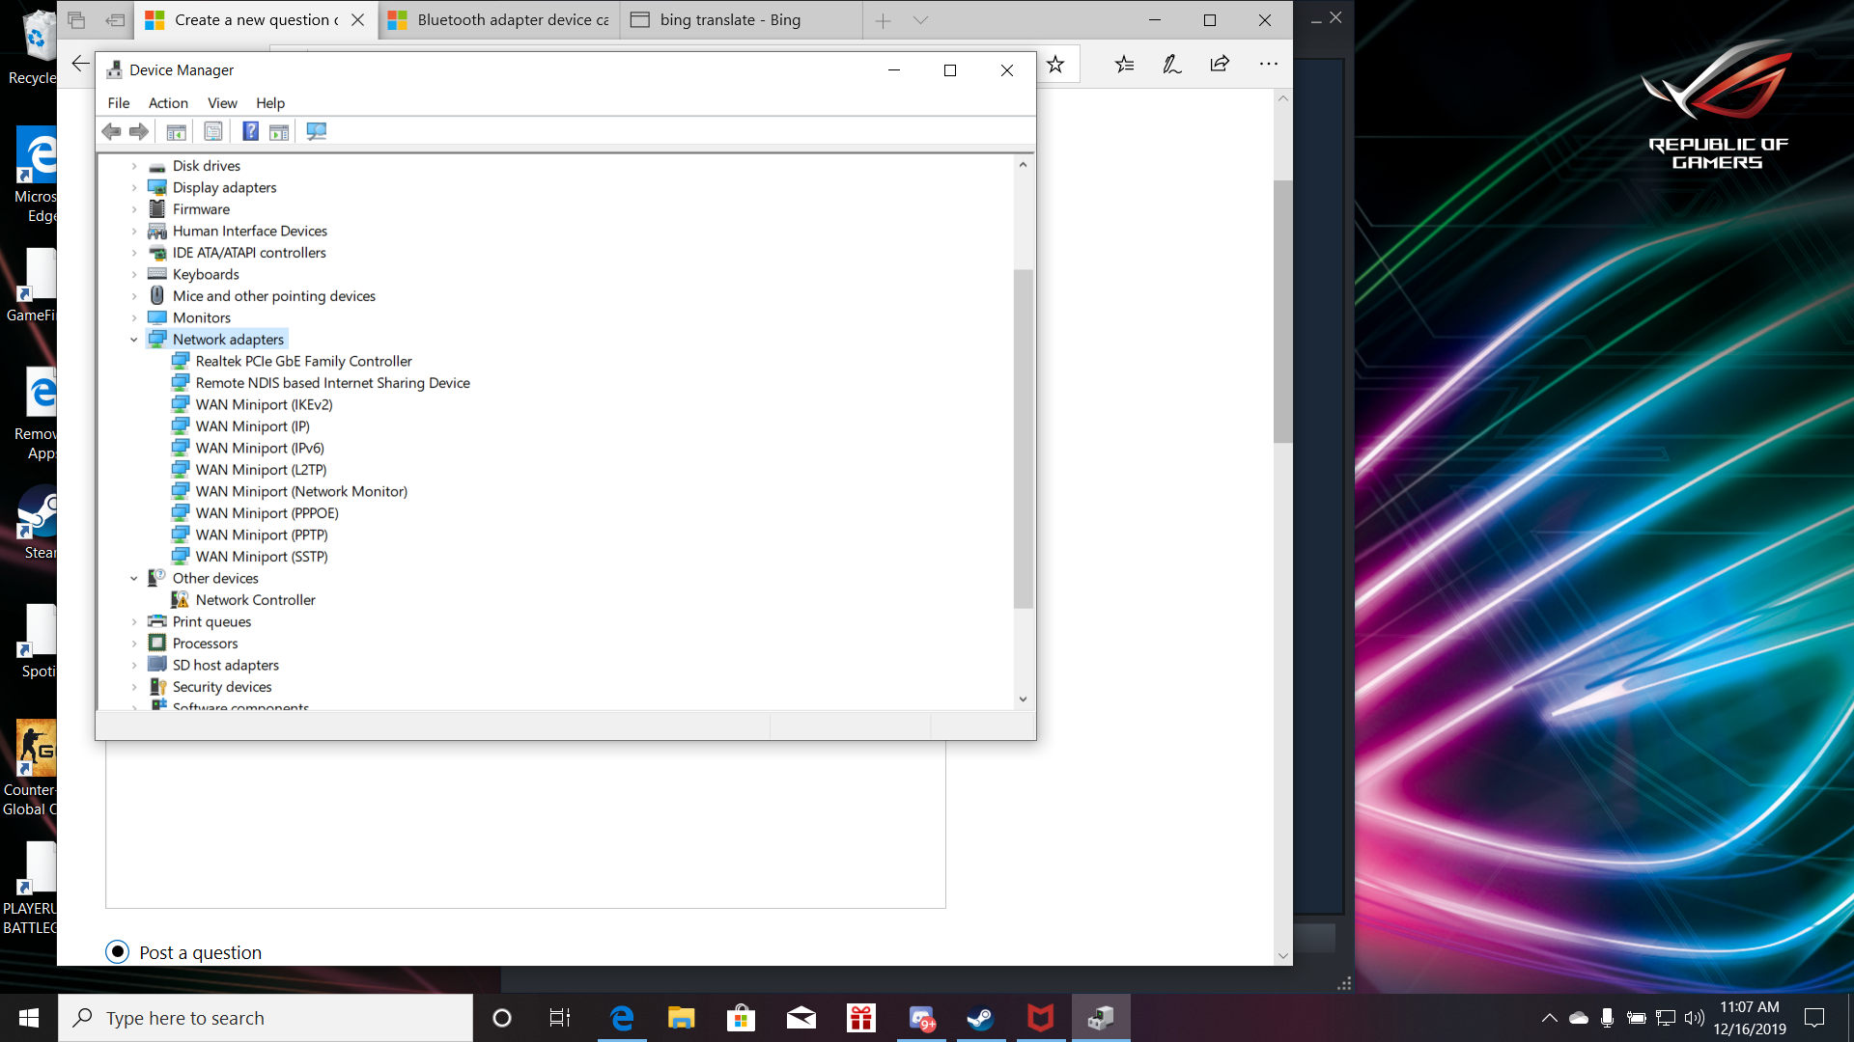
Task: Select the Network Controller warning device
Action: point(255,600)
